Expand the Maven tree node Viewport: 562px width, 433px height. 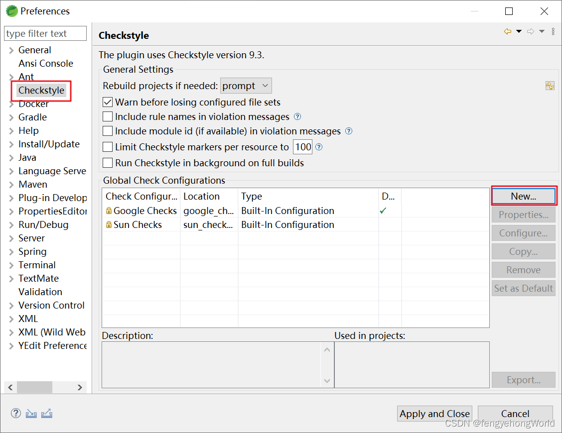click(11, 185)
